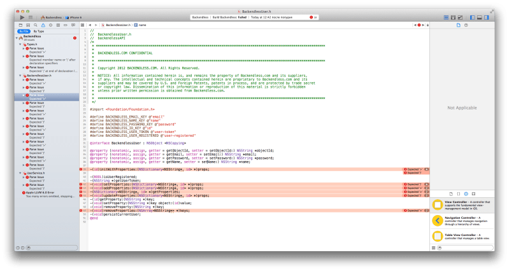This screenshot has width=509, height=271.
Task: Open the Project navigator tab
Action: 20,25
